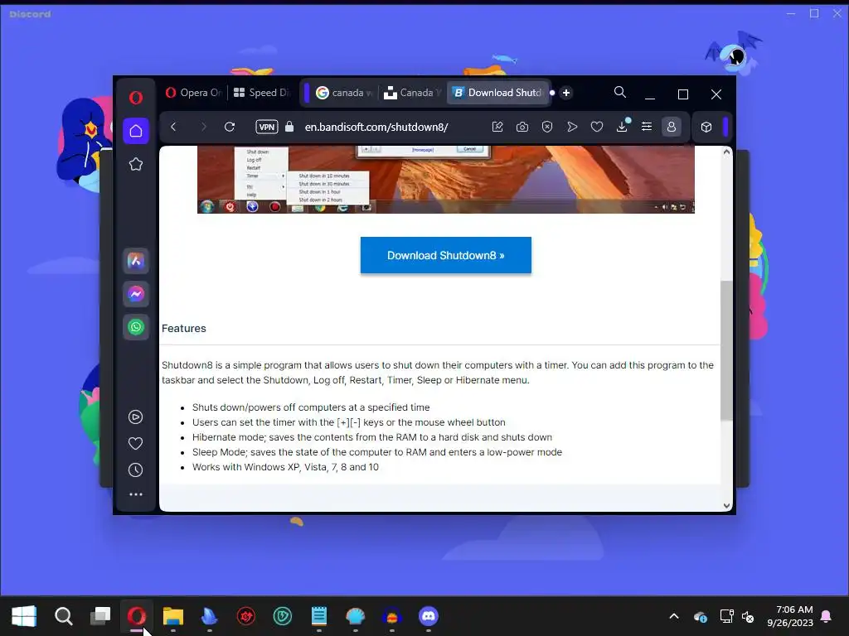The width and height of the screenshot is (849, 636).
Task: Click the page scrollbar down arrow
Action: [726, 506]
